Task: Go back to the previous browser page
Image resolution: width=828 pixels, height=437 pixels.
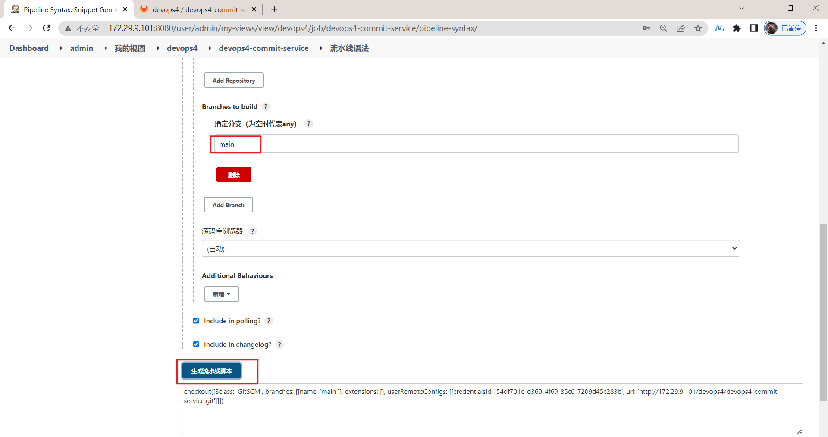Action: click(12, 28)
